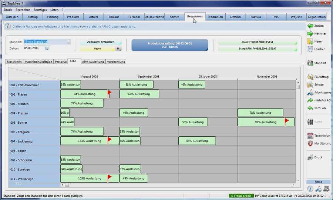333x200 pixels.
Task: Go to Nächster with the green arrow
Action: [x=310, y=34]
